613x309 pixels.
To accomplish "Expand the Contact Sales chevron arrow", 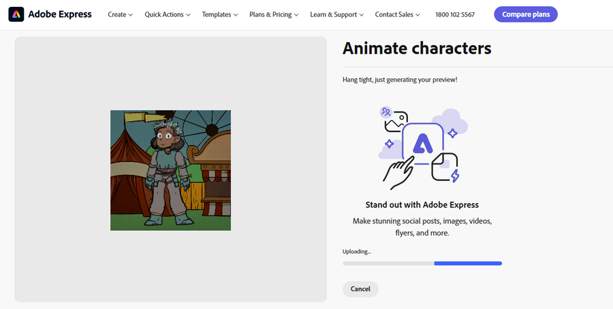I will (x=418, y=15).
